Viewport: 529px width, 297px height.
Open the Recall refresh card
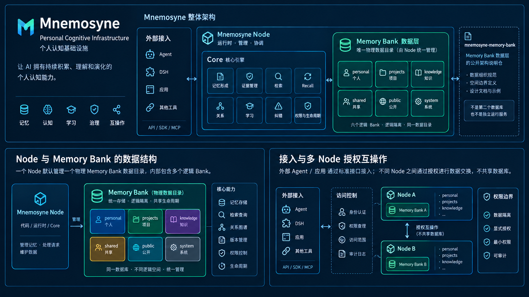tap(308, 81)
